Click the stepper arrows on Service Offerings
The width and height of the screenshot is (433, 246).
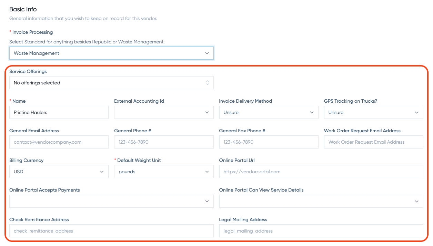pos(207,83)
